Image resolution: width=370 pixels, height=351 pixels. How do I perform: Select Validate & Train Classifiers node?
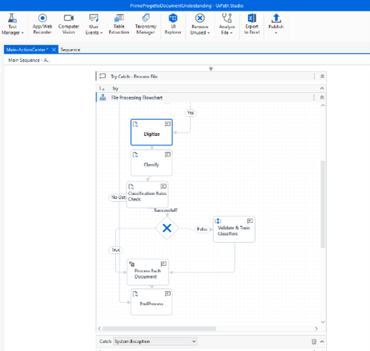234,229
